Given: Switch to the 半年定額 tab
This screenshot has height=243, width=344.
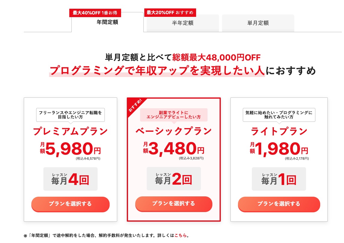Looking at the screenshot, I should [x=183, y=23].
